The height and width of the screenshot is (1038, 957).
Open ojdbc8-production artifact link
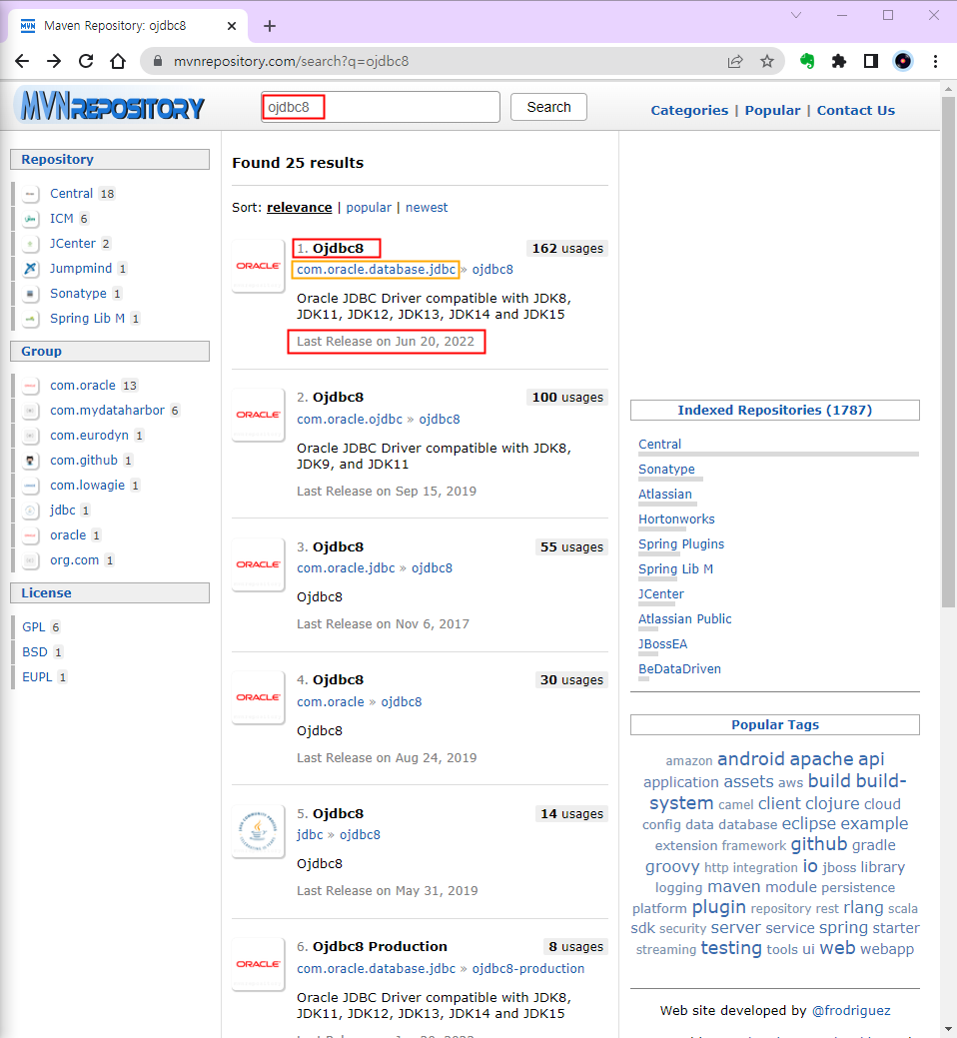pyautogui.click(x=528, y=968)
